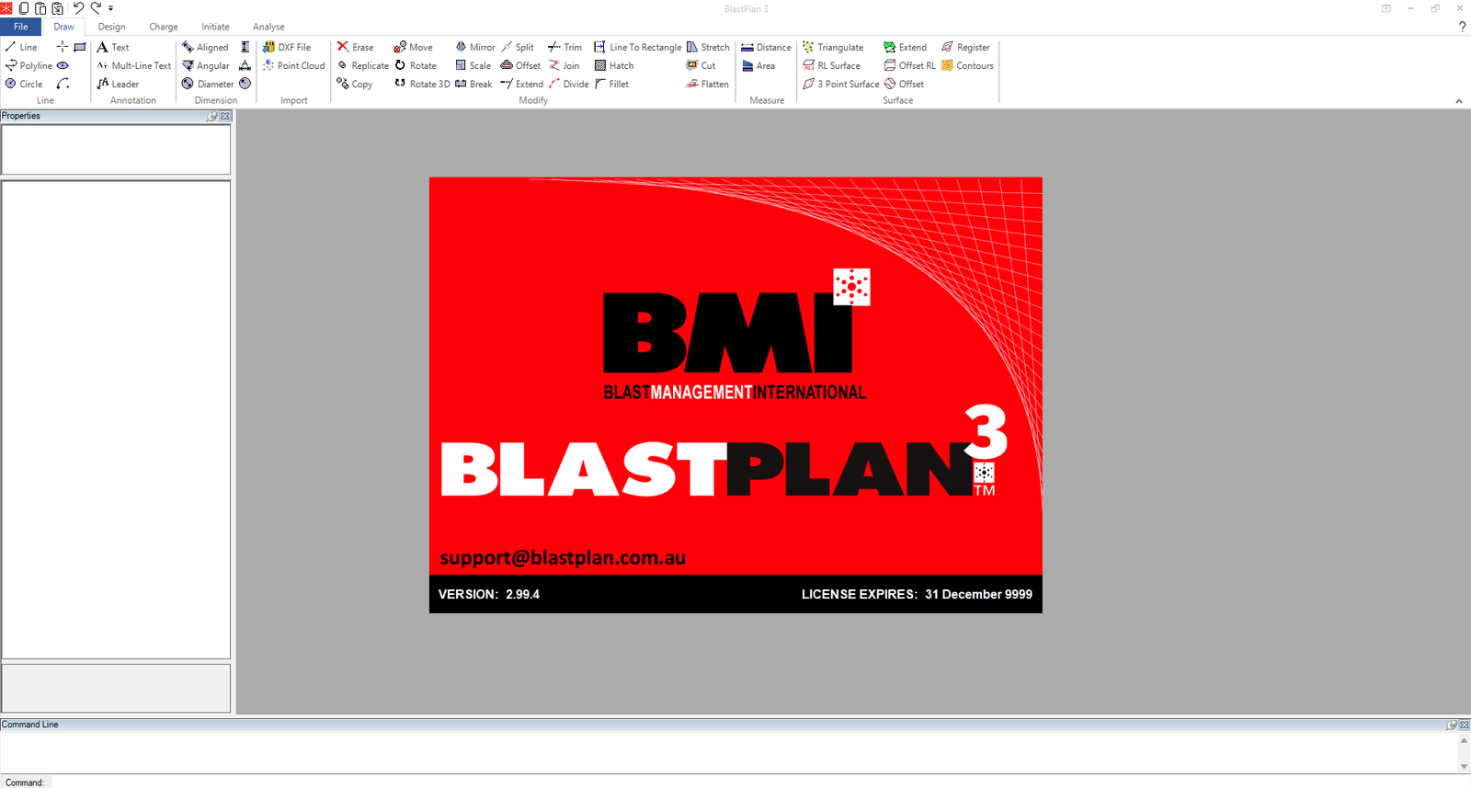Viewport: 1471px width, 788px height.
Task: Apply the Hatch tool
Action: click(x=614, y=65)
